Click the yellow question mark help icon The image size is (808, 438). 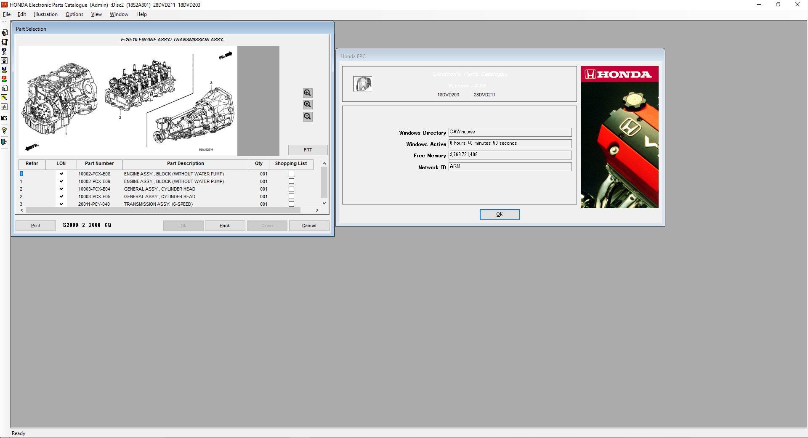[x=4, y=130]
